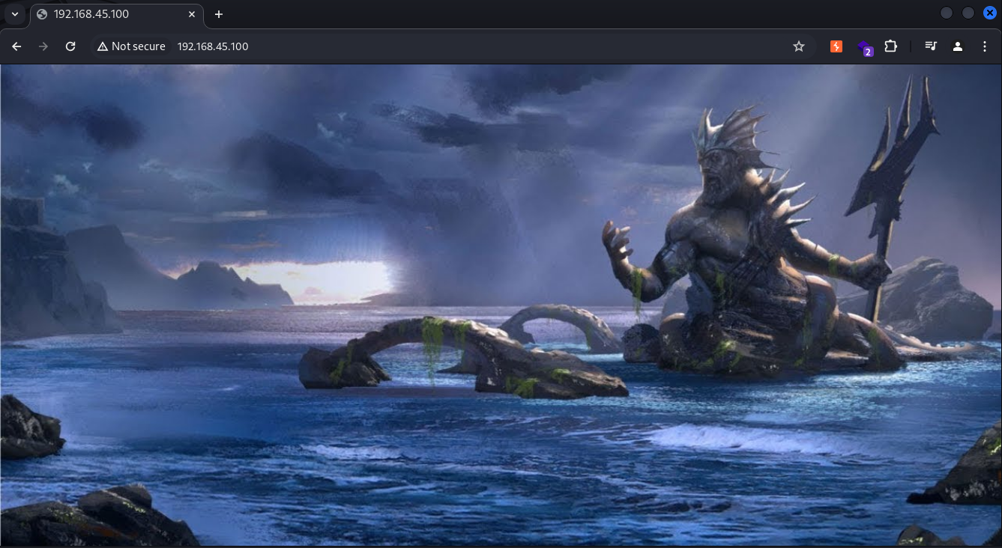Viewport: 1002px width, 548px height.
Task: Open the profile account icon
Action: coord(958,46)
